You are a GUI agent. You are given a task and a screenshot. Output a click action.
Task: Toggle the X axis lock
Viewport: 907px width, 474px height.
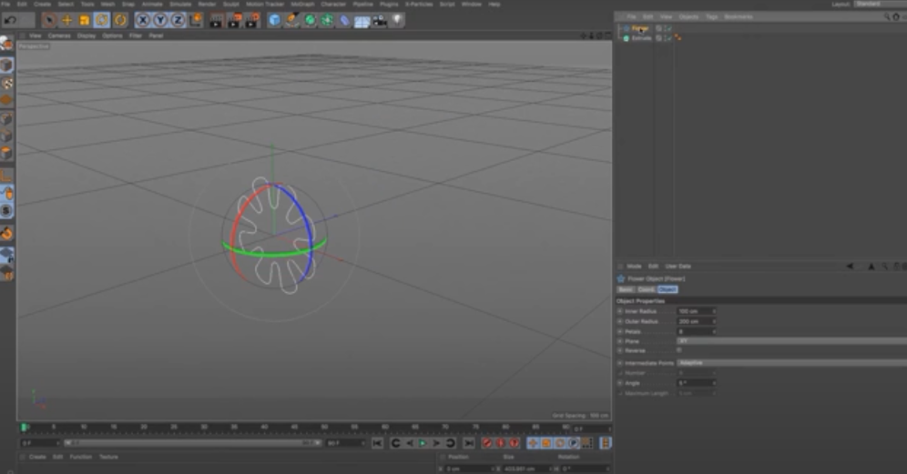click(143, 20)
